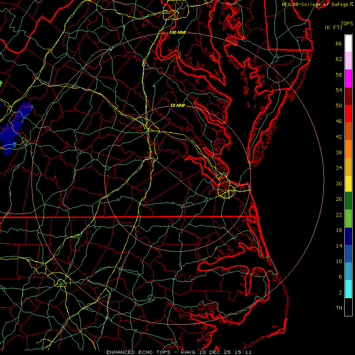The width and height of the screenshot is (355, 355).
Task: Click the dark red 54 kft swatch
Action: click(348, 96)
